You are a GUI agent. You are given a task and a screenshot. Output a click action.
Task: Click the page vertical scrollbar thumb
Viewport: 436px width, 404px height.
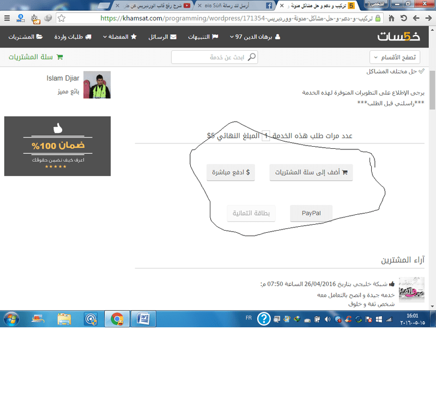tap(432, 90)
